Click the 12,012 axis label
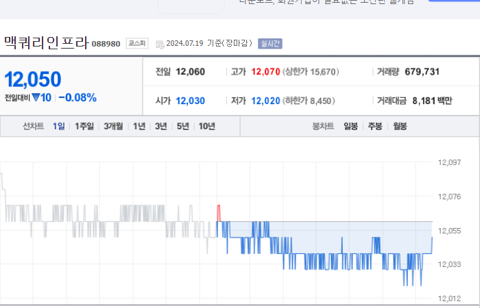 coord(449,298)
